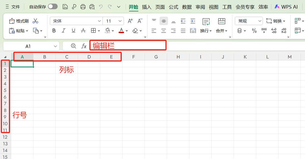This screenshot has width=305, height=159.
Task: Apply thousands separator style
Action: click(264, 31)
